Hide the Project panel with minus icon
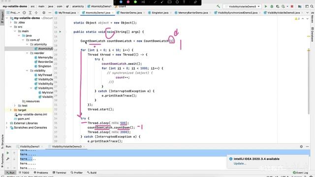 click(50, 13)
